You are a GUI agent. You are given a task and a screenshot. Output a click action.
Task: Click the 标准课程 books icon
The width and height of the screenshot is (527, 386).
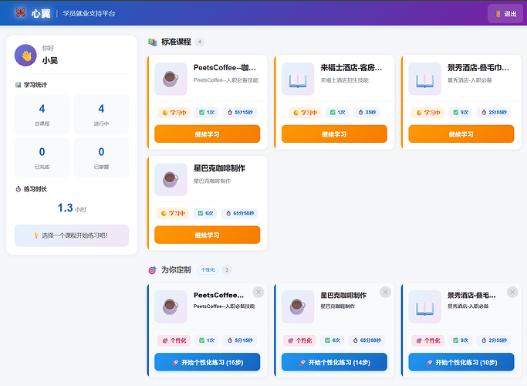(153, 42)
